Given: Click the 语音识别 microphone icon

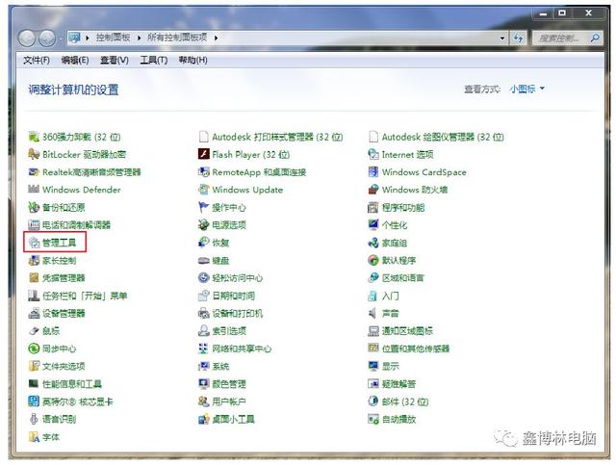Looking at the screenshot, I should pos(34,419).
